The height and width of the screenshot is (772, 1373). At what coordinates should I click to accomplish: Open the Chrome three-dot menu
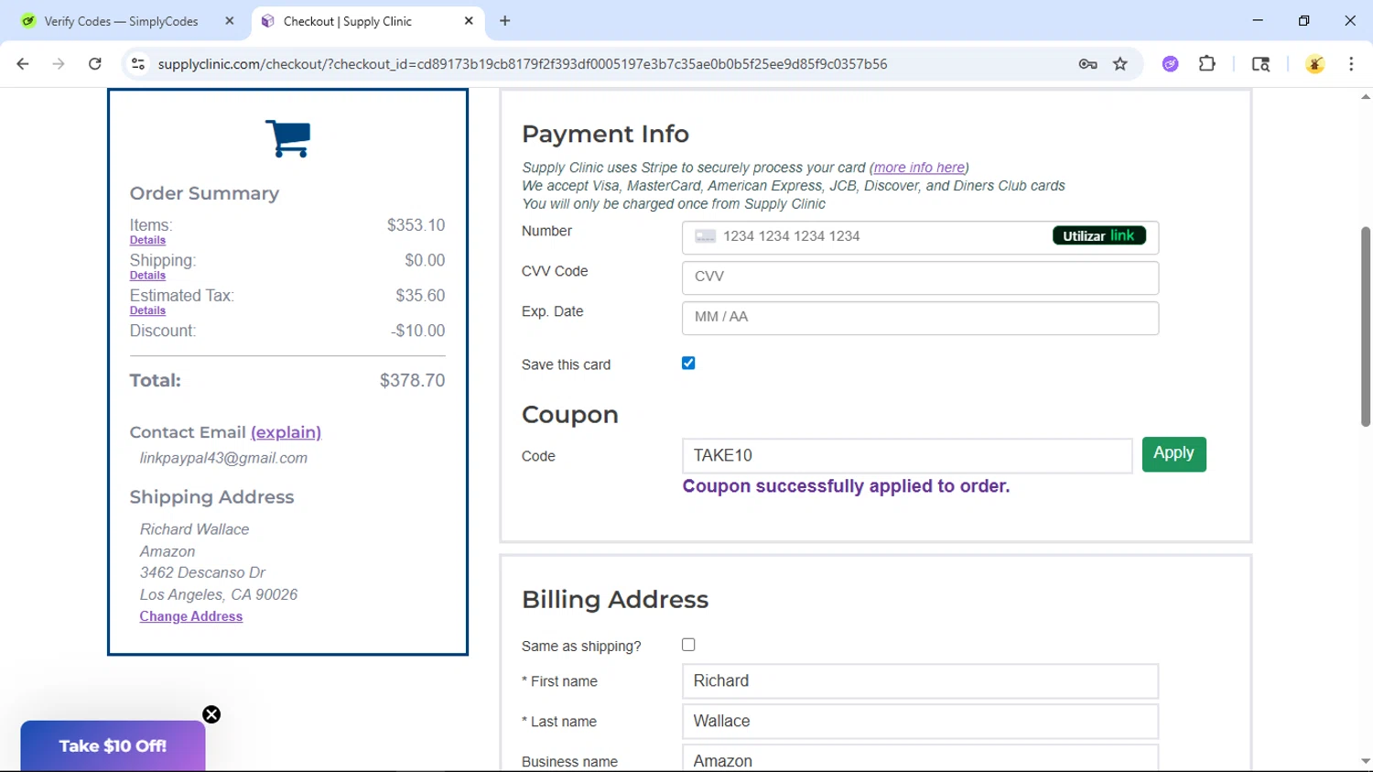click(1351, 64)
